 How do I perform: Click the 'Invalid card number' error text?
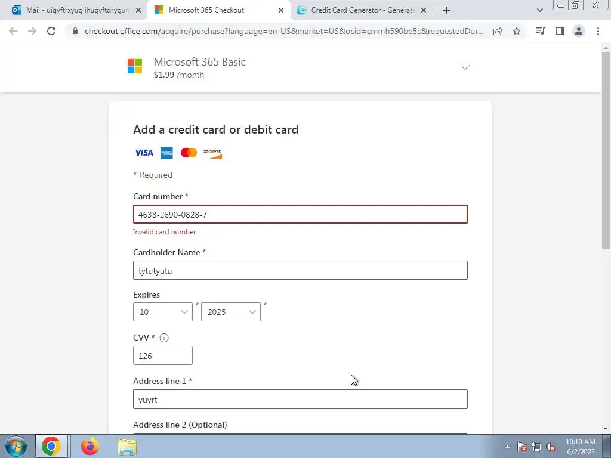[x=164, y=232]
